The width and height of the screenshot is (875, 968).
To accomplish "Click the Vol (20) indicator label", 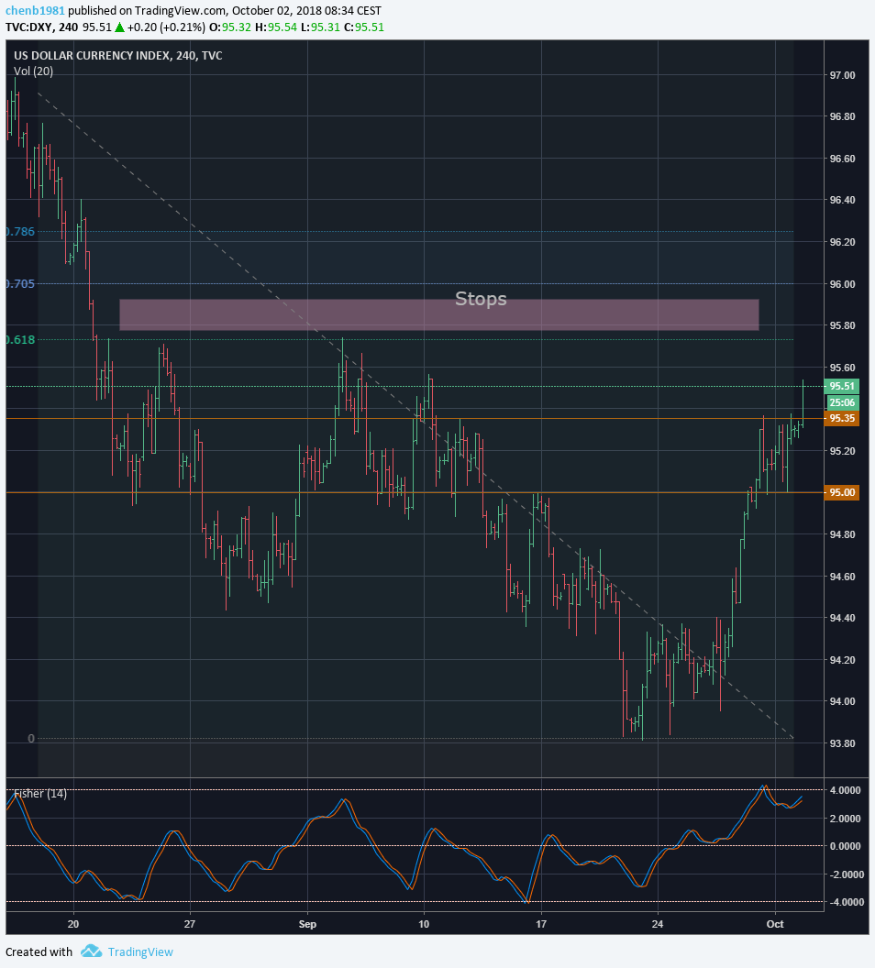I will (33, 71).
